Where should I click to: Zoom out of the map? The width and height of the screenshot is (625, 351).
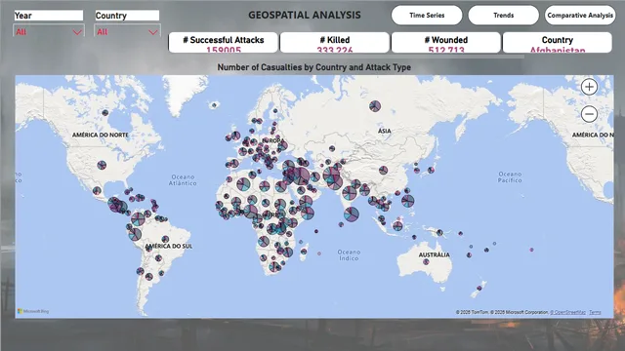point(589,114)
